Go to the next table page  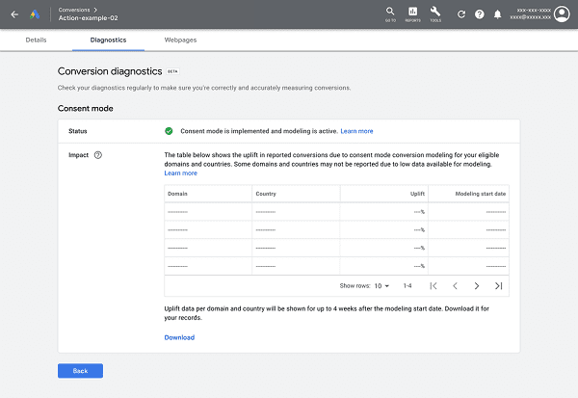[476, 286]
